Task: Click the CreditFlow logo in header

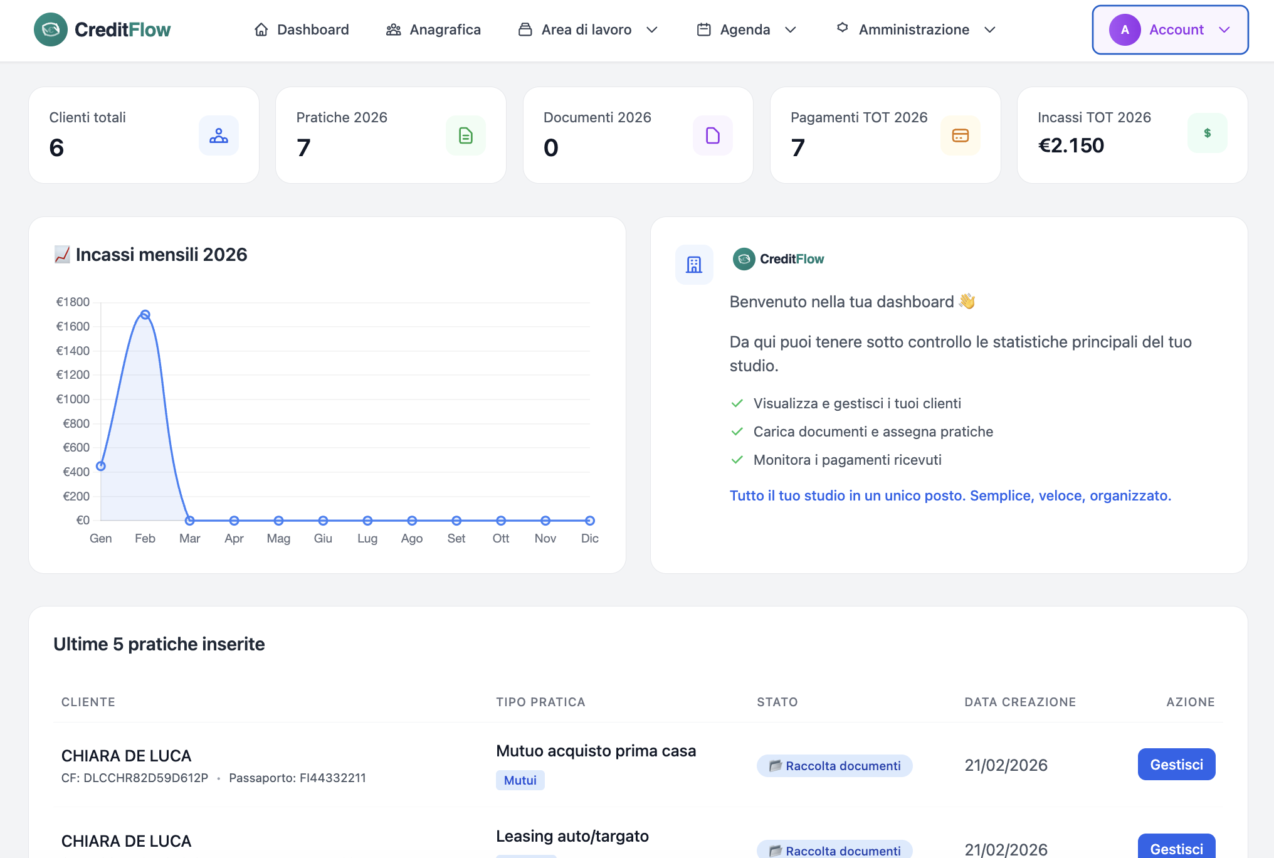Action: (103, 29)
